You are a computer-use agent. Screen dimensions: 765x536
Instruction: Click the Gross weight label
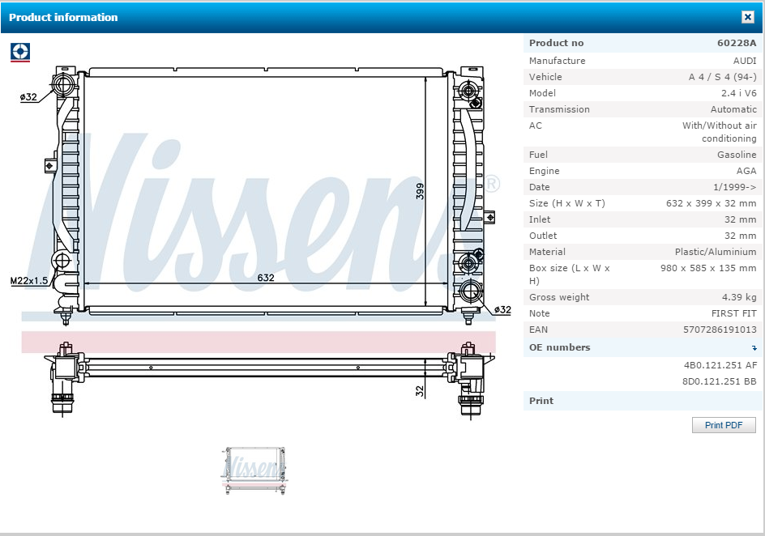[559, 297]
